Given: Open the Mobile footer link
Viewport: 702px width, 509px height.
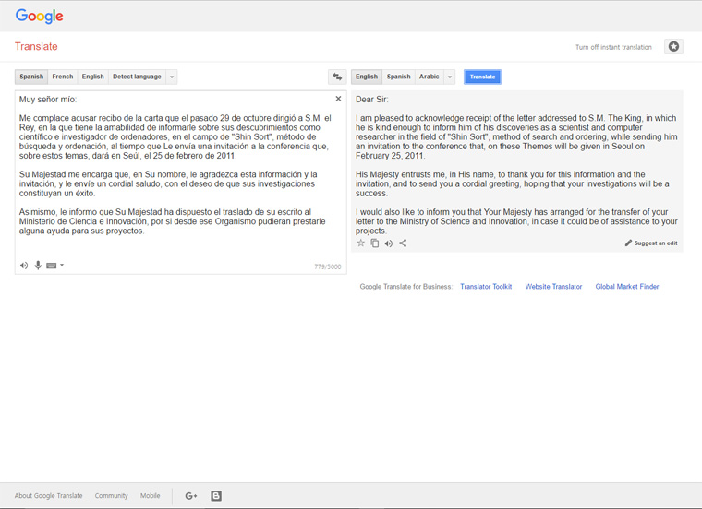Looking at the screenshot, I should pos(150,495).
